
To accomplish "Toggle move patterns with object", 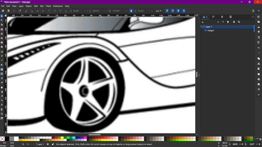I will click(184, 11).
